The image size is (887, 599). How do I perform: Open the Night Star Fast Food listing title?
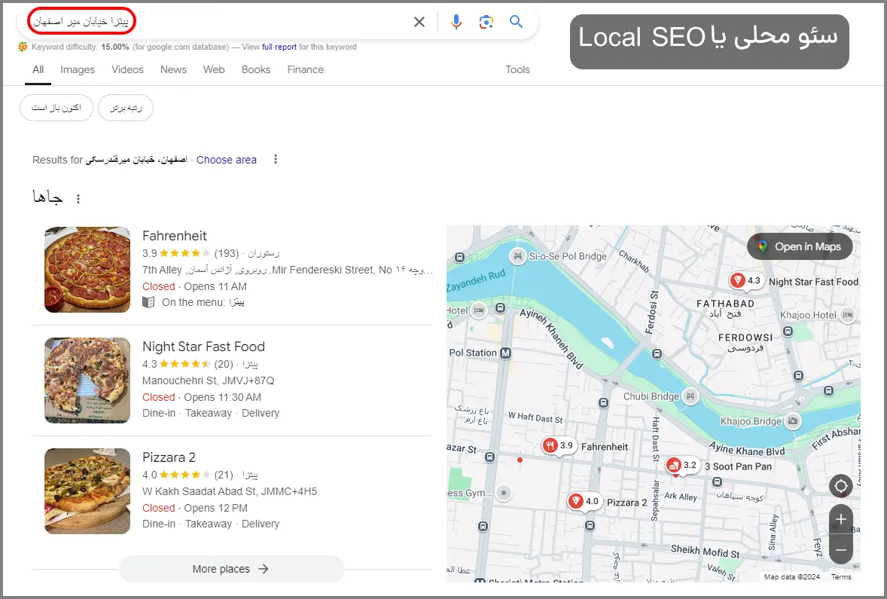tap(203, 347)
